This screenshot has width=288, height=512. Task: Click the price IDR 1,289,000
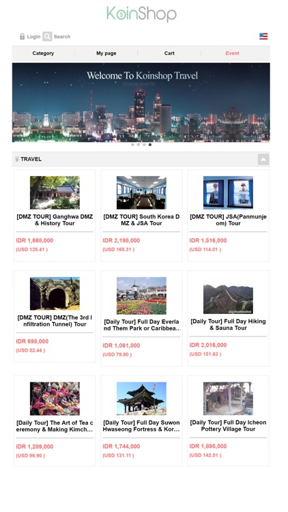(35, 446)
